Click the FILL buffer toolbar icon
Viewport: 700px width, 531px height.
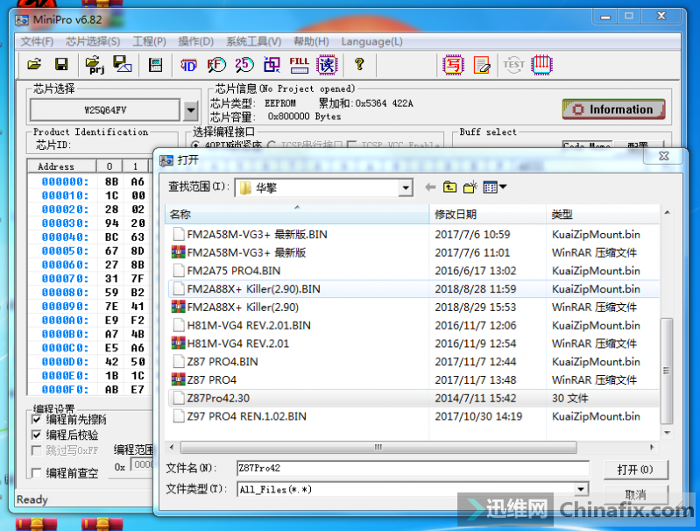pyautogui.click(x=299, y=65)
